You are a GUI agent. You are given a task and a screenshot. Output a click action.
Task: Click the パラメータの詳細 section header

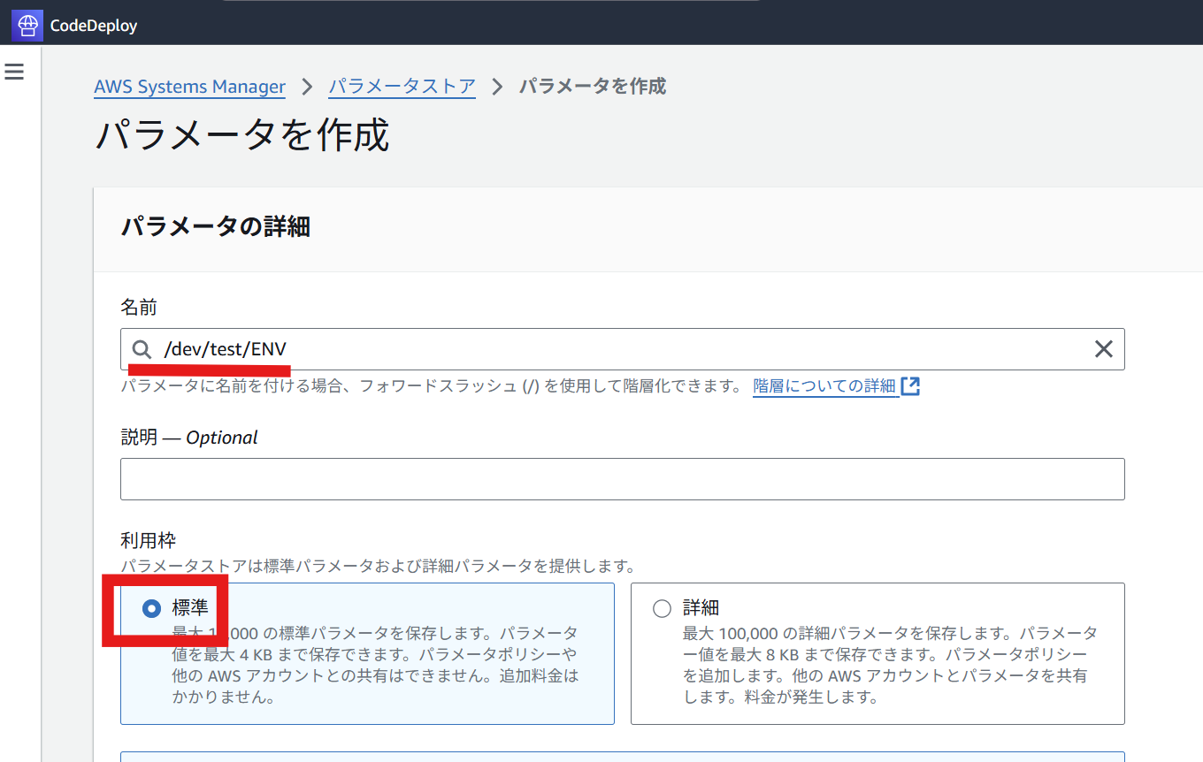tap(215, 226)
